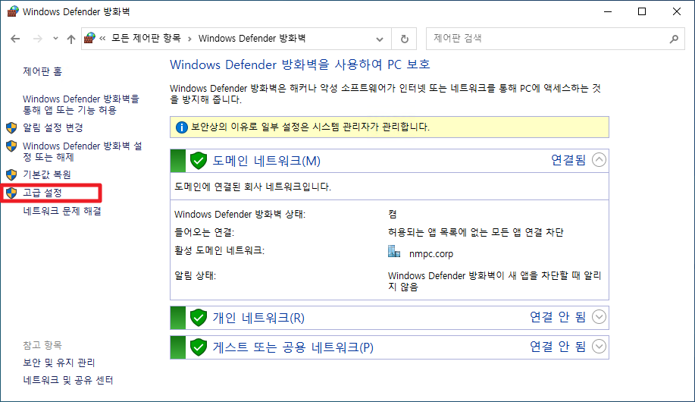695x402 pixels.
Task: Click the search magnifier icon
Action: pos(674,39)
